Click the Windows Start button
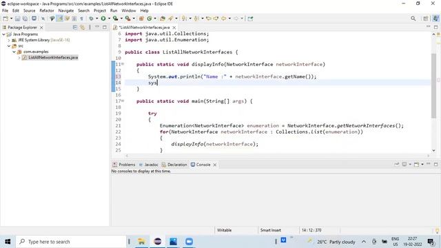441x248 pixels. coord(8,242)
